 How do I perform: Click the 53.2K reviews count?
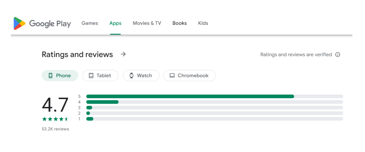(55, 129)
